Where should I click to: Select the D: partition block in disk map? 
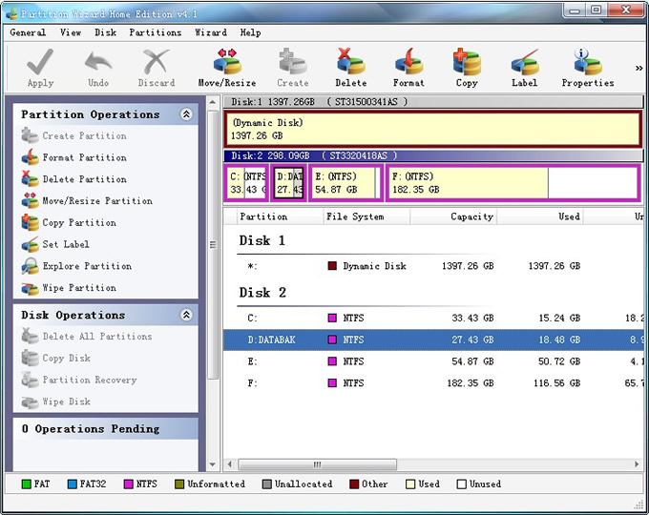(x=289, y=183)
